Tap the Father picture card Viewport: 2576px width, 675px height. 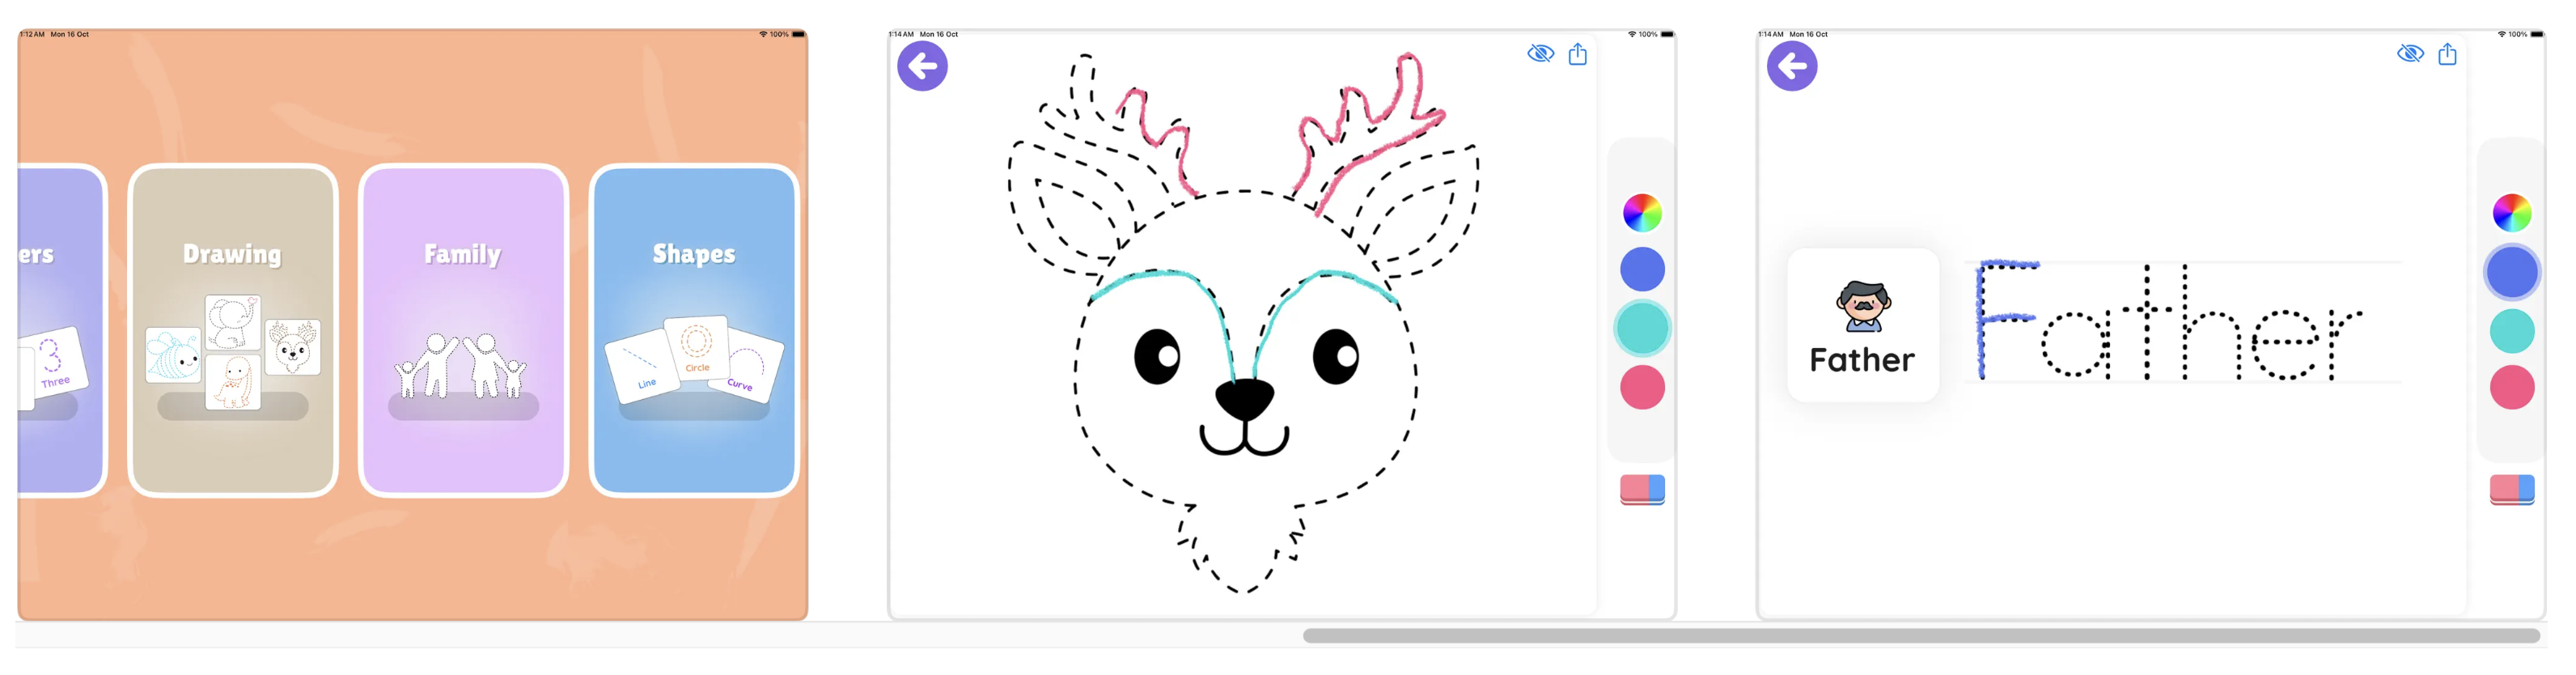(x=1863, y=325)
